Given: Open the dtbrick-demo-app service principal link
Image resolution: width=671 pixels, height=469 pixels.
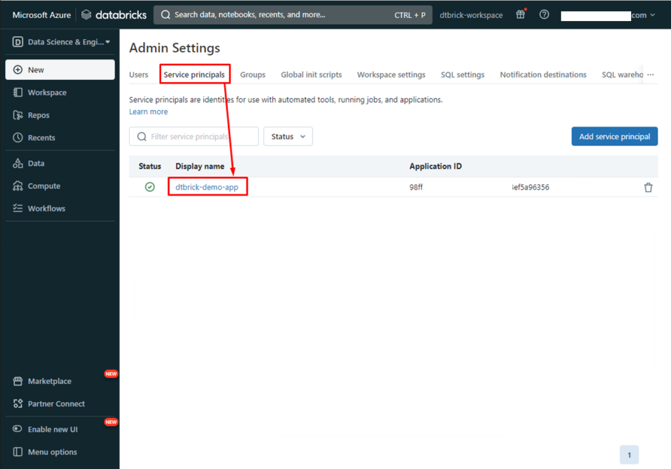Looking at the screenshot, I should (x=206, y=187).
